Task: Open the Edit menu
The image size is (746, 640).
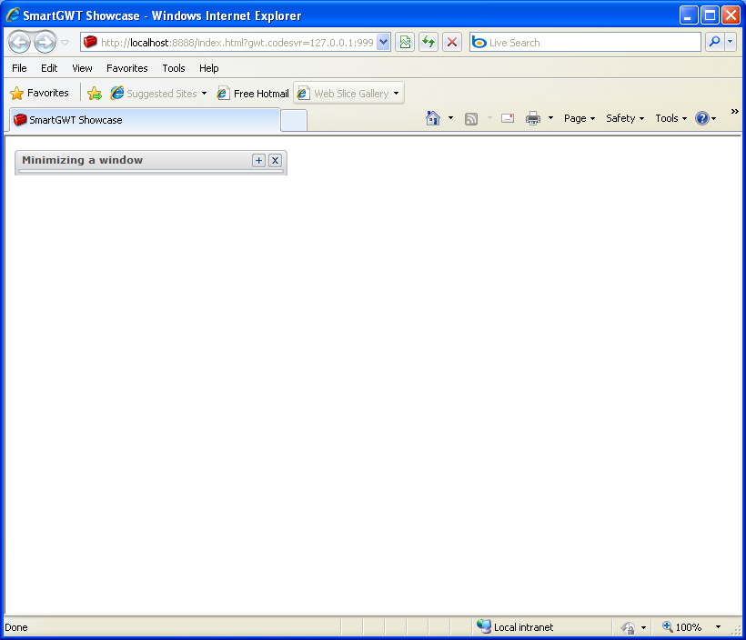Action: point(49,68)
